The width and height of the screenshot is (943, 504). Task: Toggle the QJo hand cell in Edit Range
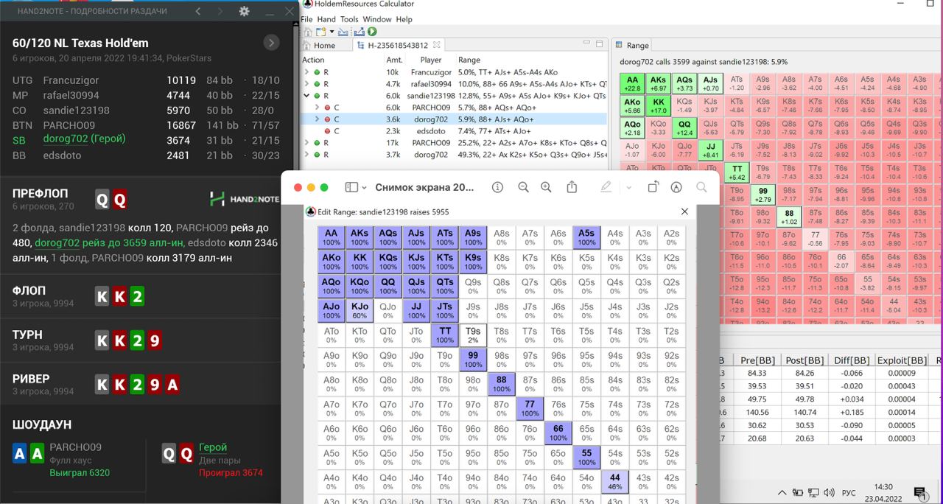[388, 311]
